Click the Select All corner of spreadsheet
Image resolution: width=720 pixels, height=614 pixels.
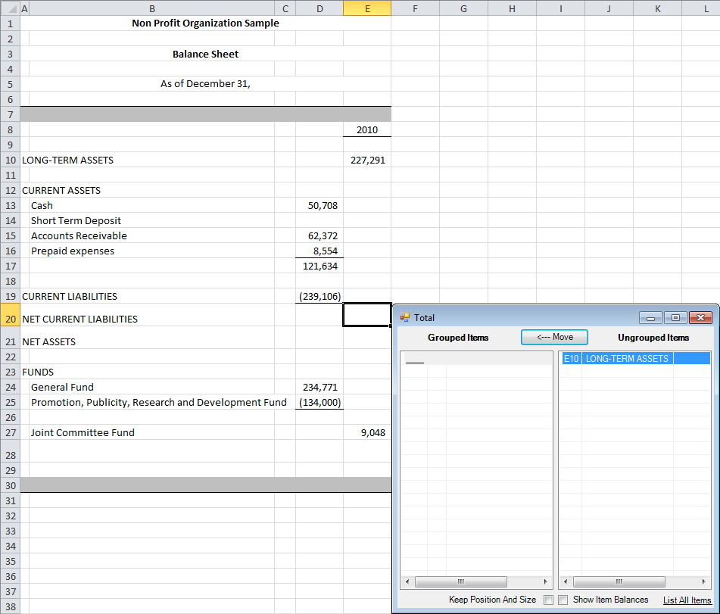[x=10, y=8]
